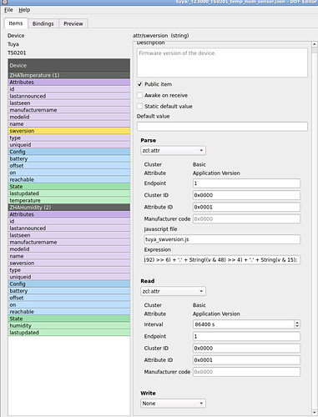Select highlighted swversion item under ZHATemperature
This screenshot has height=417, width=318.
coord(69,131)
